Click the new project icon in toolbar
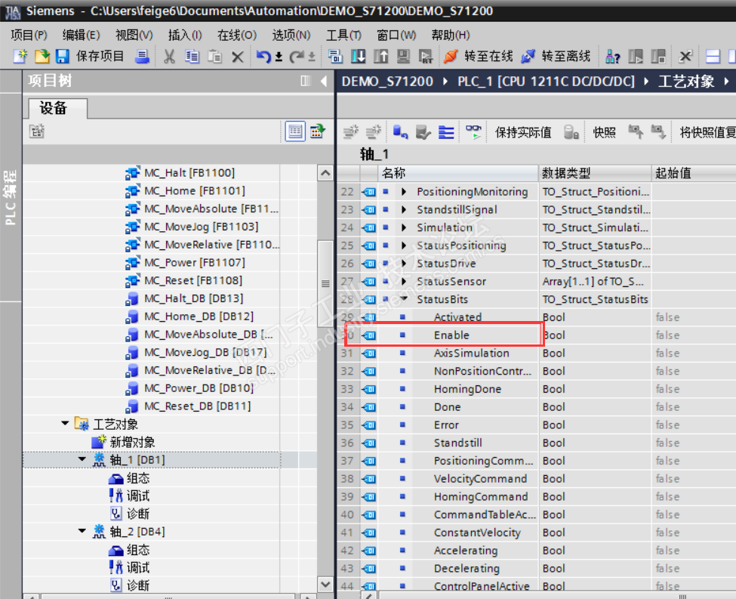Screen dimensions: 736x599 [x=20, y=57]
